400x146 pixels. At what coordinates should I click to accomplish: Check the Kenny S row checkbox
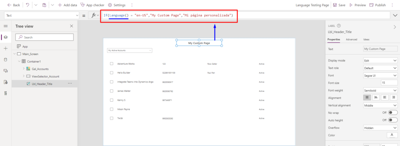click(x=111, y=100)
